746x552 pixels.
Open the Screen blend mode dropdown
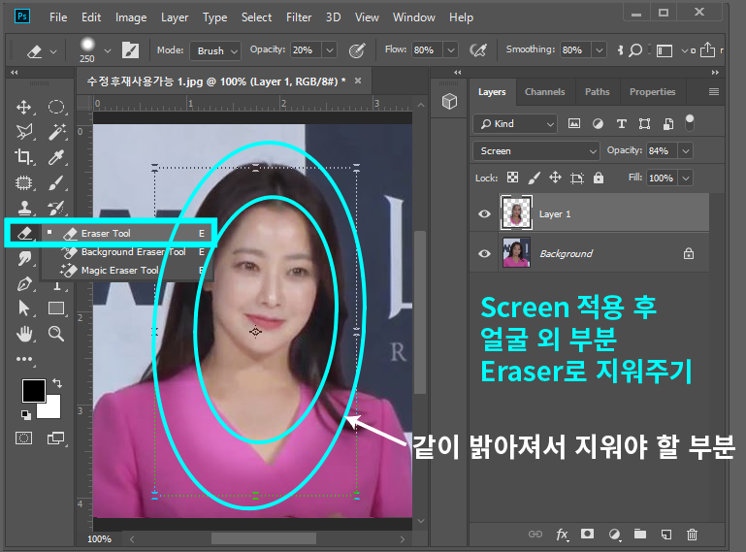click(535, 150)
